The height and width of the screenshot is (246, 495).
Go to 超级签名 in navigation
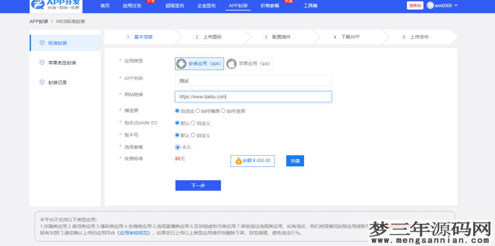[175, 6]
